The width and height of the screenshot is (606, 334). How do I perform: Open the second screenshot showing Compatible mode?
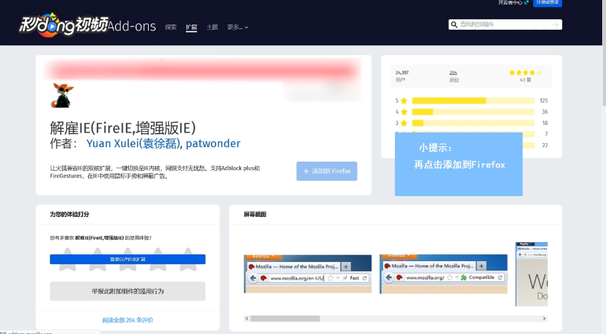443,273
